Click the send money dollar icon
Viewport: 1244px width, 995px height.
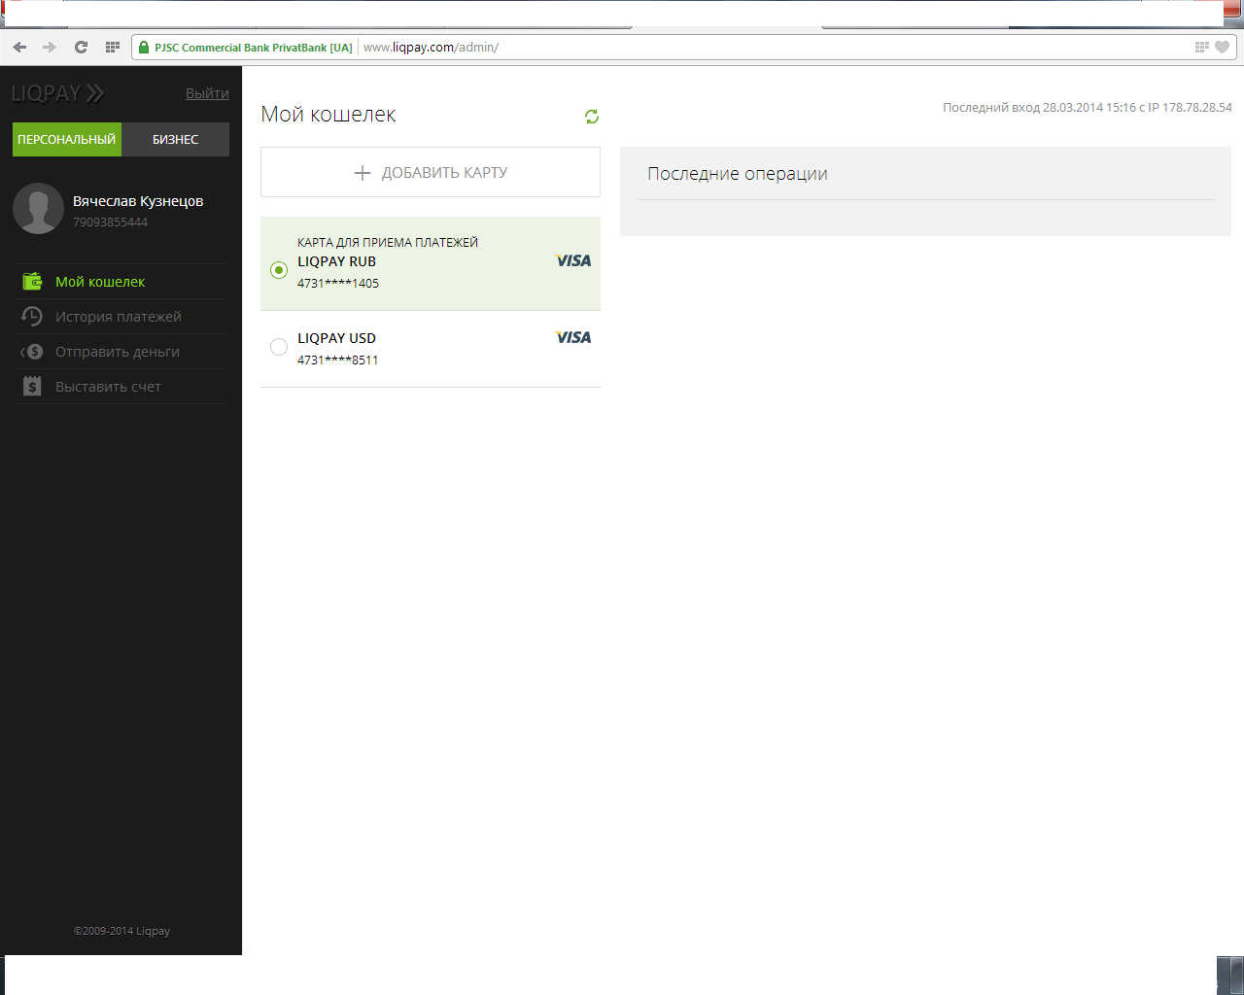click(32, 352)
